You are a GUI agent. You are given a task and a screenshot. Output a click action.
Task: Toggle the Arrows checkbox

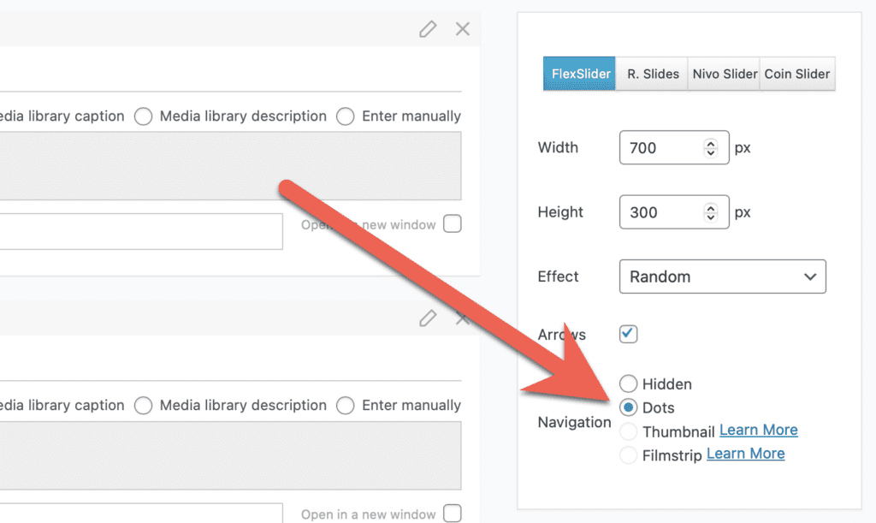(629, 334)
